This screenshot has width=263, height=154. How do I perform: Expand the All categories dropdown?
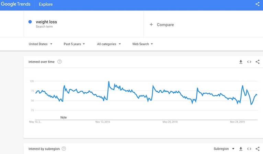tap(109, 44)
